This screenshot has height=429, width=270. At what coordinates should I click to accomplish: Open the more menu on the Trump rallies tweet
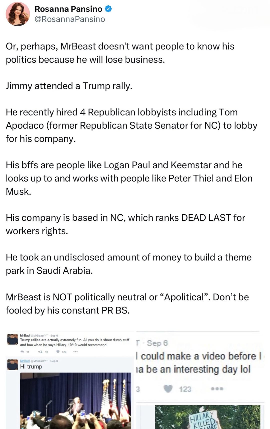(x=75, y=351)
